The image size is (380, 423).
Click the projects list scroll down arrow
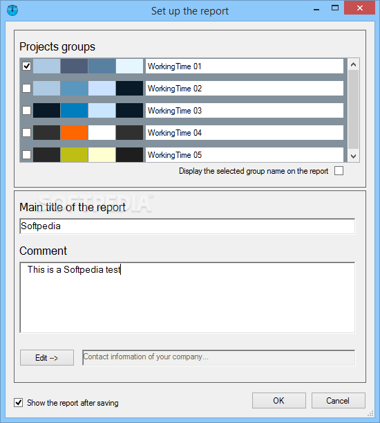(353, 156)
